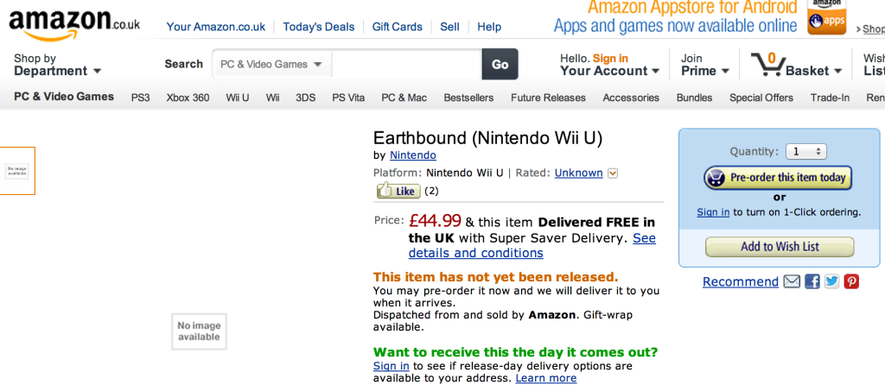Pre-order this item today
The width and height of the screenshot is (885, 391).
778,178
